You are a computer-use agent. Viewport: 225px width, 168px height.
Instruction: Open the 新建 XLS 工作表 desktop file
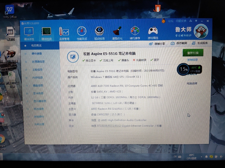pyautogui.click(x=12, y=80)
